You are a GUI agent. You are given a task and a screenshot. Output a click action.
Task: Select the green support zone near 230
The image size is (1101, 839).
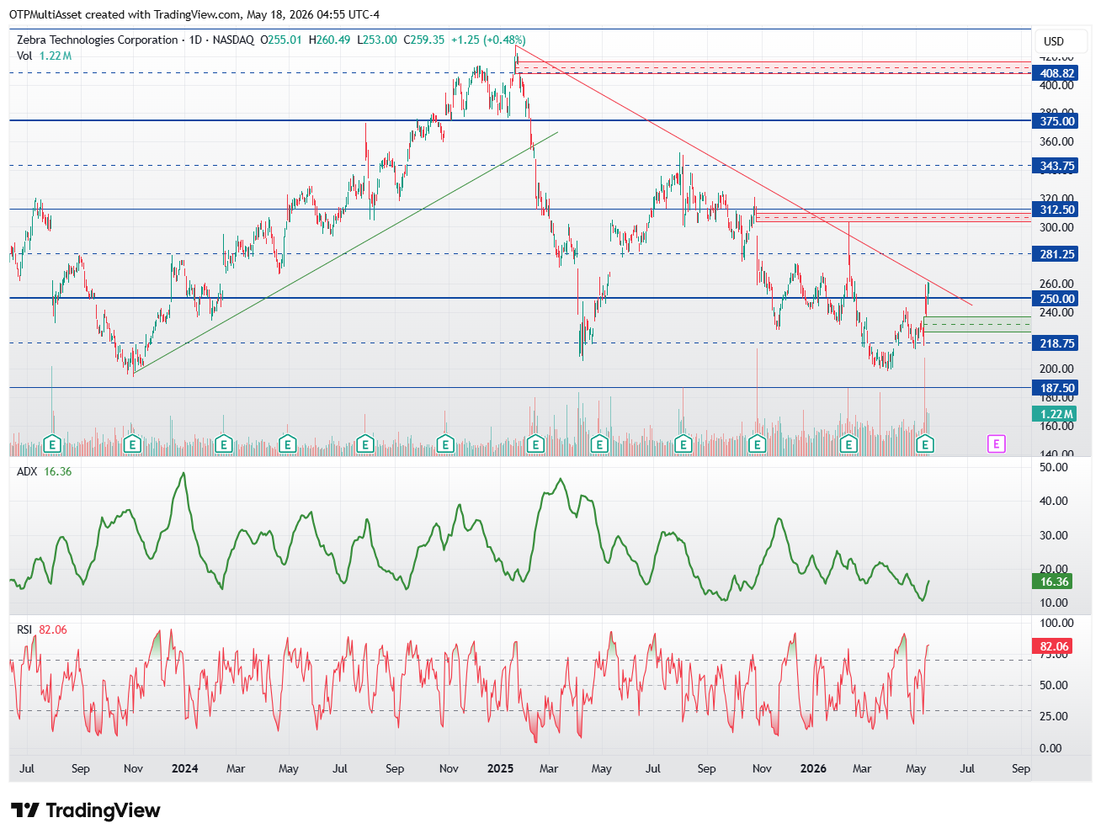coord(977,324)
